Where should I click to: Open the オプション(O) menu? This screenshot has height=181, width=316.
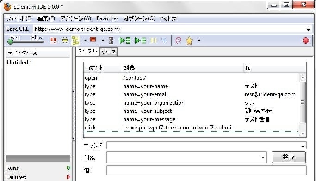tap(139, 18)
